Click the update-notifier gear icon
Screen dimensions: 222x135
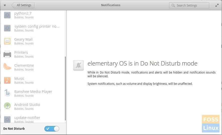coord(7,119)
